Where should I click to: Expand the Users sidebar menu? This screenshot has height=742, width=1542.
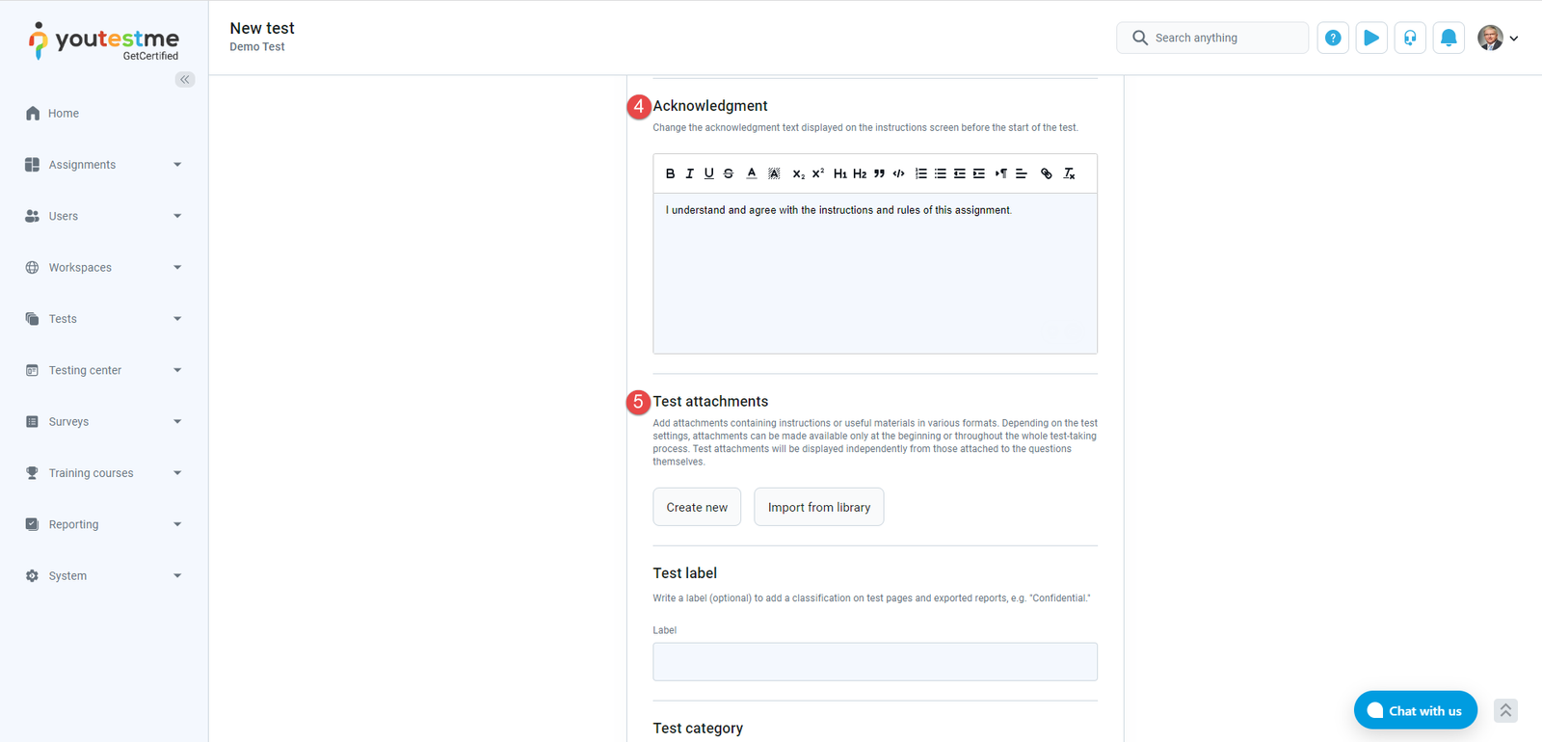point(104,216)
